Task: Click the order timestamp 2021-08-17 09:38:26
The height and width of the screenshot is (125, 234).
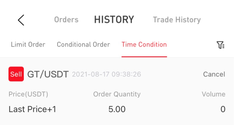Action: (x=106, y=74)
